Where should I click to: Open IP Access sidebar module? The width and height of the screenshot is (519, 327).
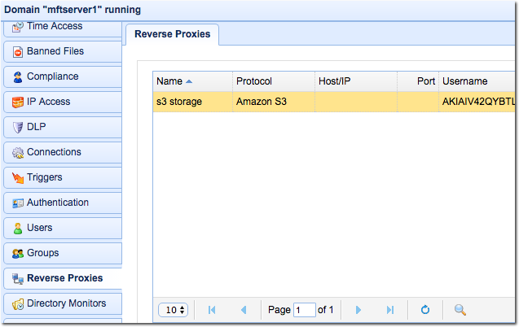[63, 102]
